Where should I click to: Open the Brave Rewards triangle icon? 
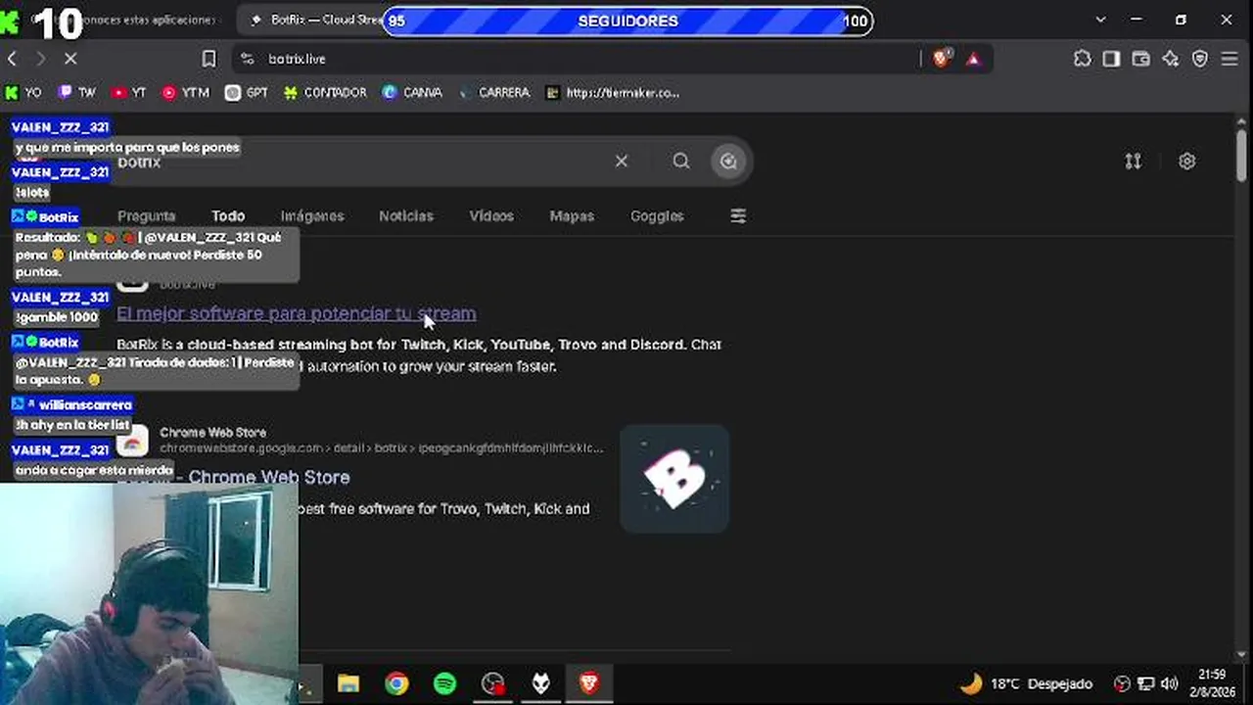click(x=973, y=59)
